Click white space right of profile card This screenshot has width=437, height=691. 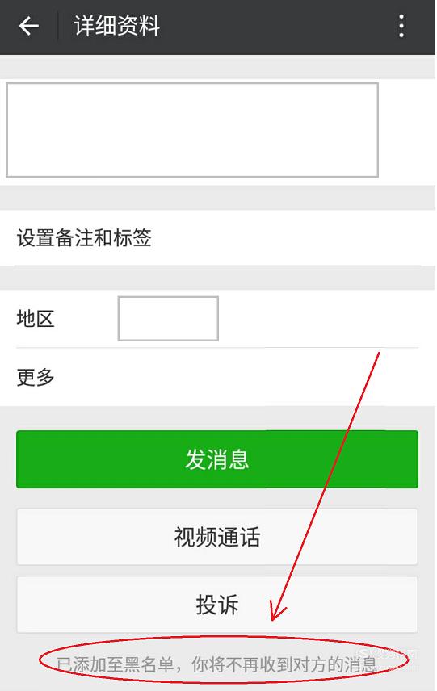407,131
